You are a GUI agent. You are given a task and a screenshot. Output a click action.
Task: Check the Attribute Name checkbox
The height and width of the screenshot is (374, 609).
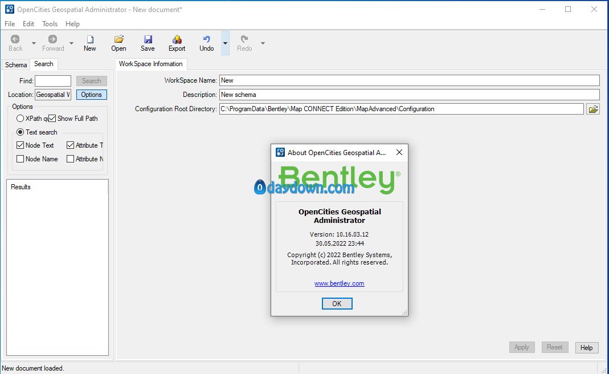70,158
